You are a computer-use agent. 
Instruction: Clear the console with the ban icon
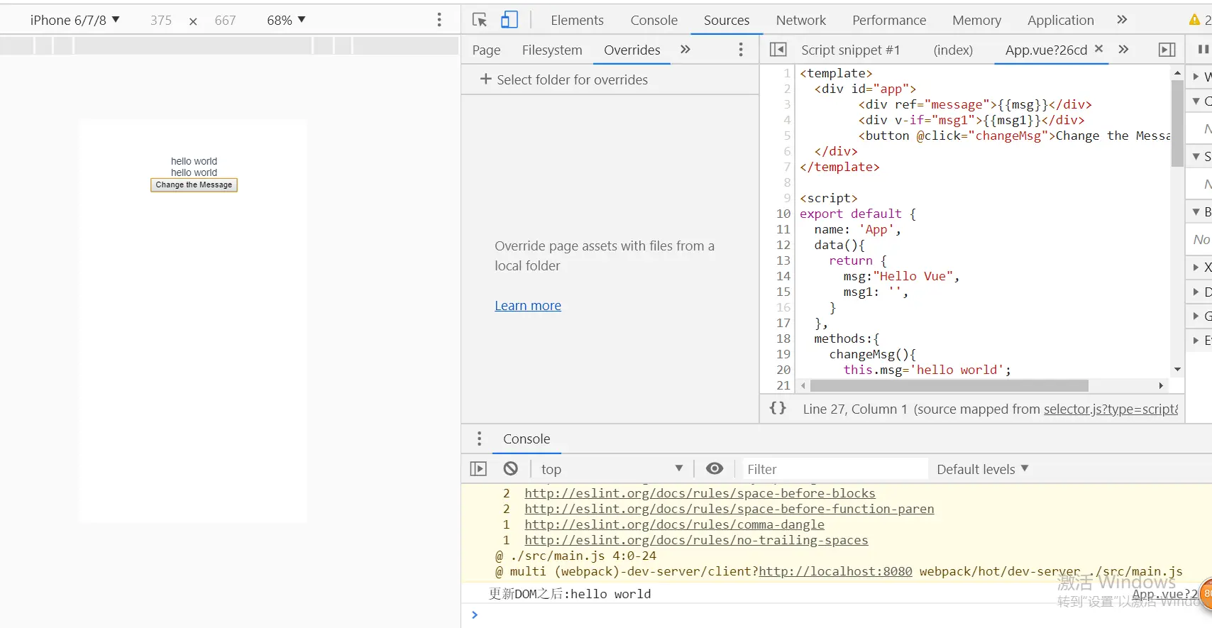point(510,468)
